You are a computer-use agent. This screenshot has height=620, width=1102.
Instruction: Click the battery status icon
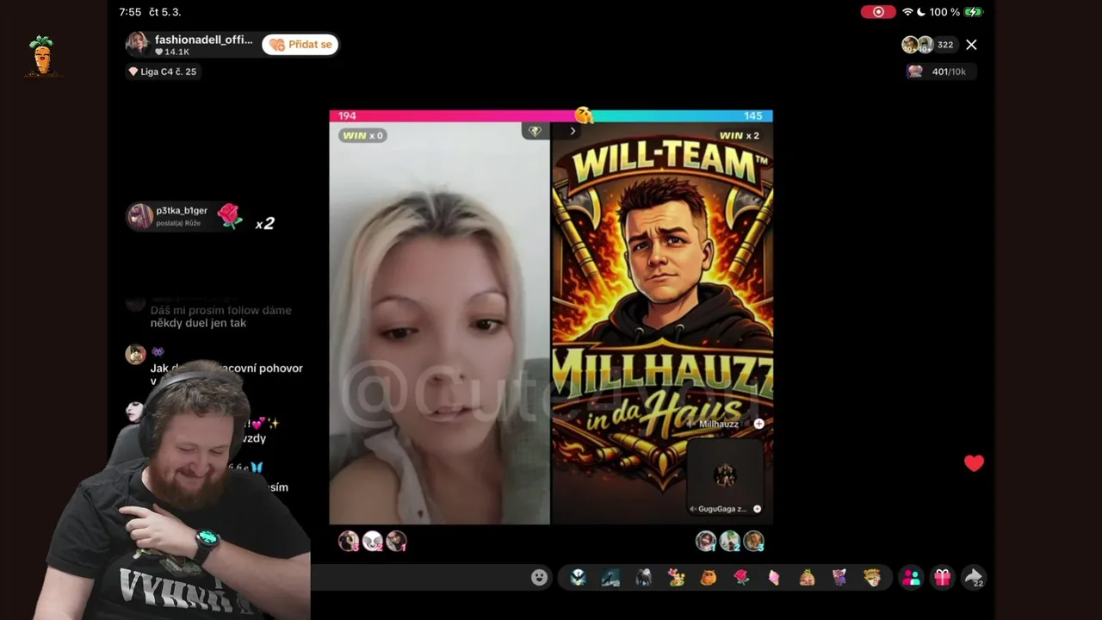974,12
